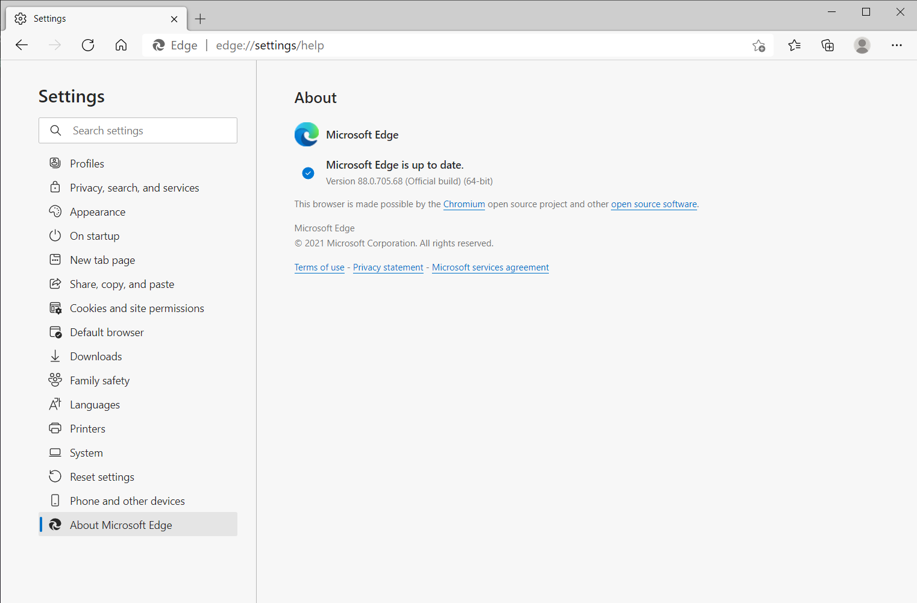917x603 pixels.
Task: Open Printers settings
Action: [x=138, y=428]
